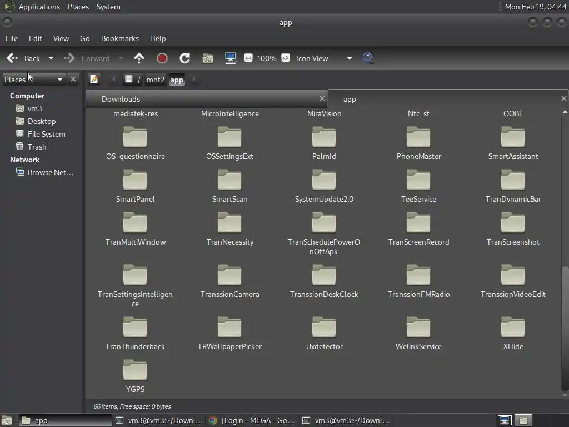Open the System panel menu
The height and width of the screenshot is (427, 569).
pos(108,7)
